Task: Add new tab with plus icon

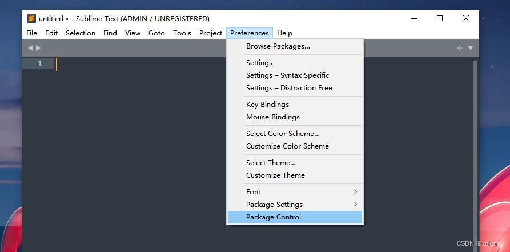Action: pos(460,48)
